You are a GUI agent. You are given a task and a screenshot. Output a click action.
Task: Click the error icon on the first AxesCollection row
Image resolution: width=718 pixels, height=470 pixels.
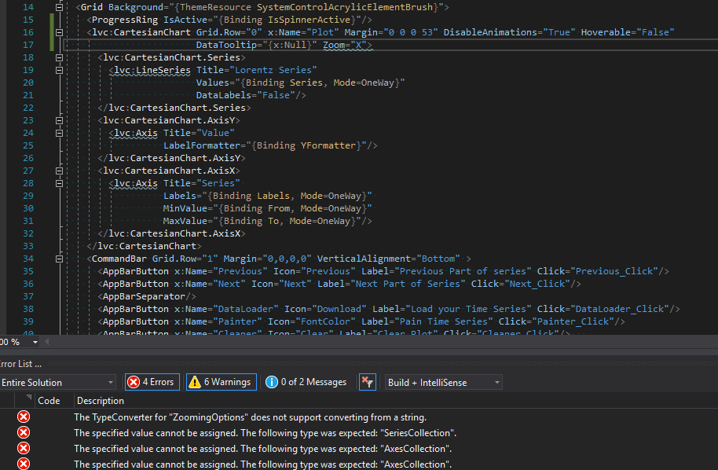pyautogui.click(x=23, y=447)
